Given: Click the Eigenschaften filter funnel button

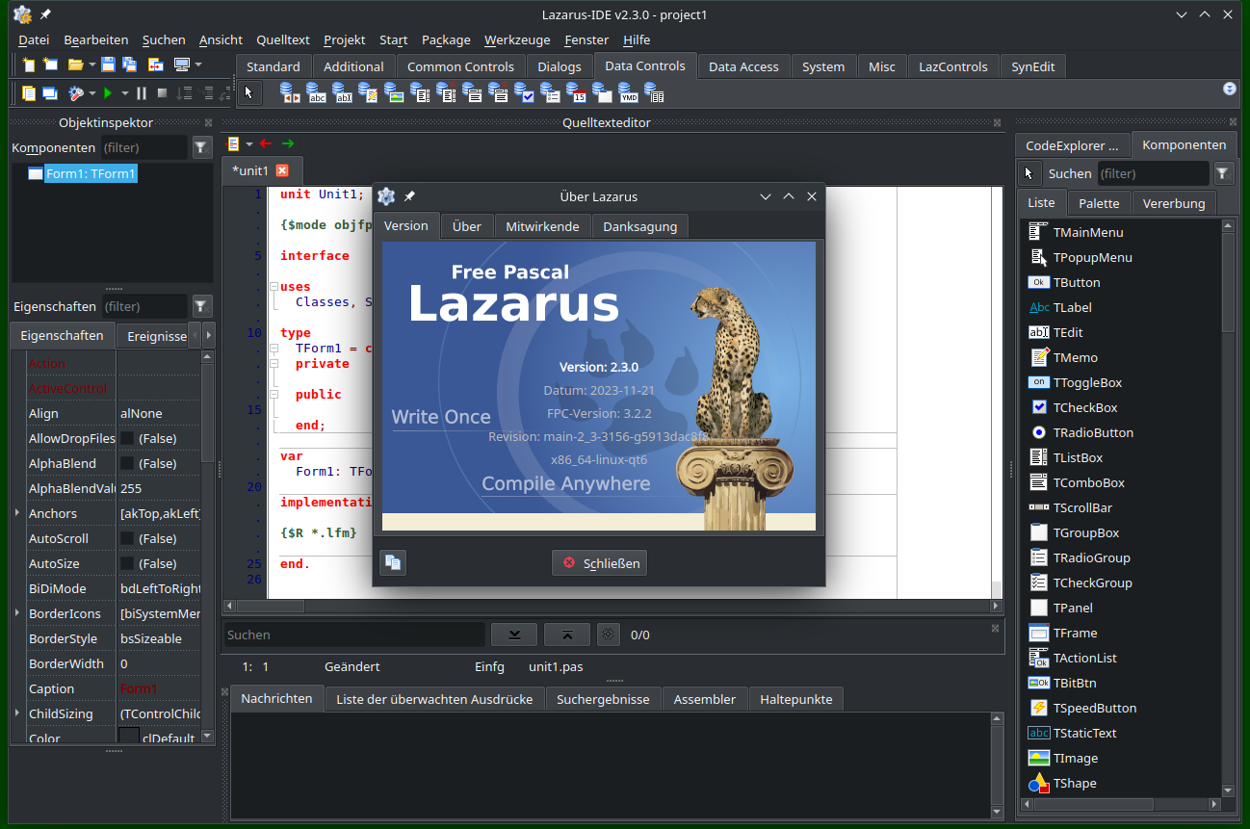Looking at the screenshot, I should coord(201,306).
